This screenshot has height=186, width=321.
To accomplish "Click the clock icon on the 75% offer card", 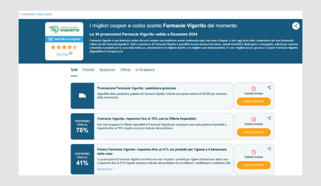I will pos(254,120).
